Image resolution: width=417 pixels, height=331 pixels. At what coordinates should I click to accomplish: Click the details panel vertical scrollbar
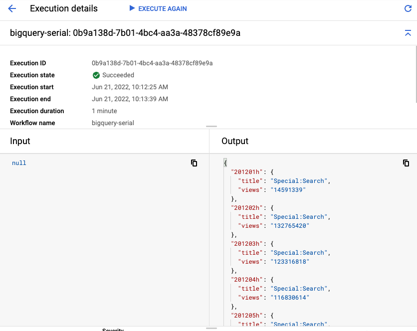416,75
